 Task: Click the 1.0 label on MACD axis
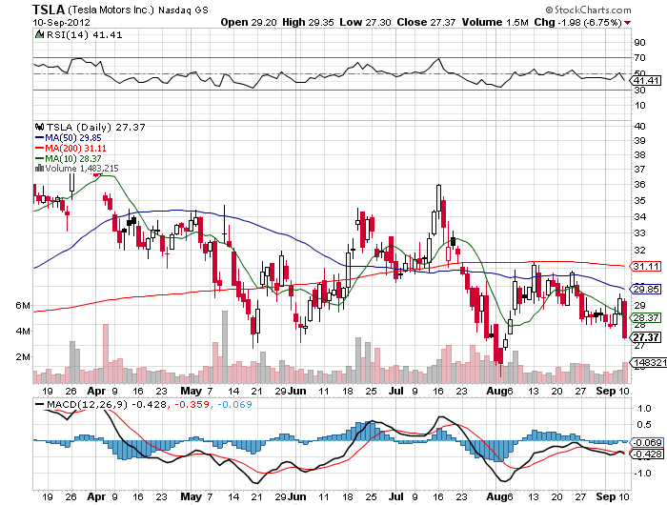pos(644,409)
